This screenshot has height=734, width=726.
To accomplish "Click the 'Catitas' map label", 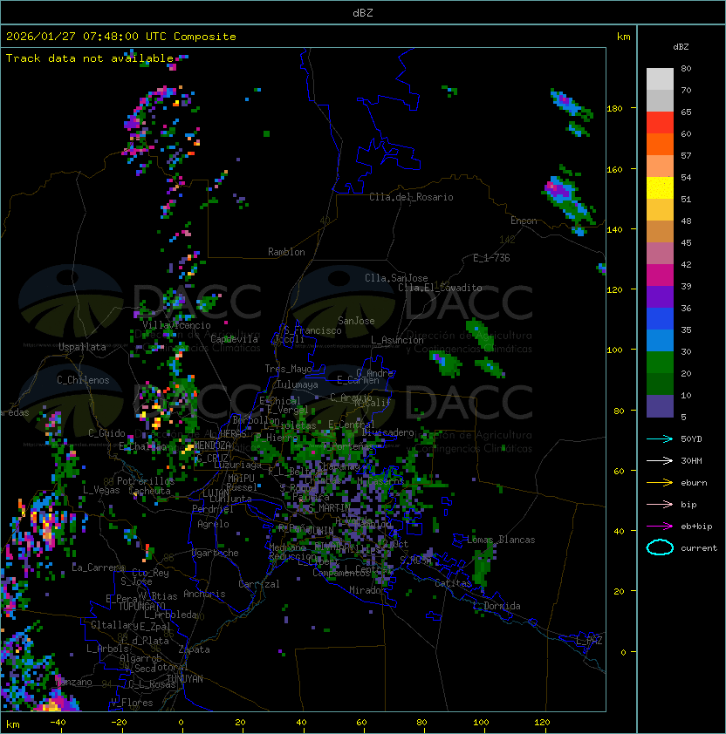I will pos(453,583).
